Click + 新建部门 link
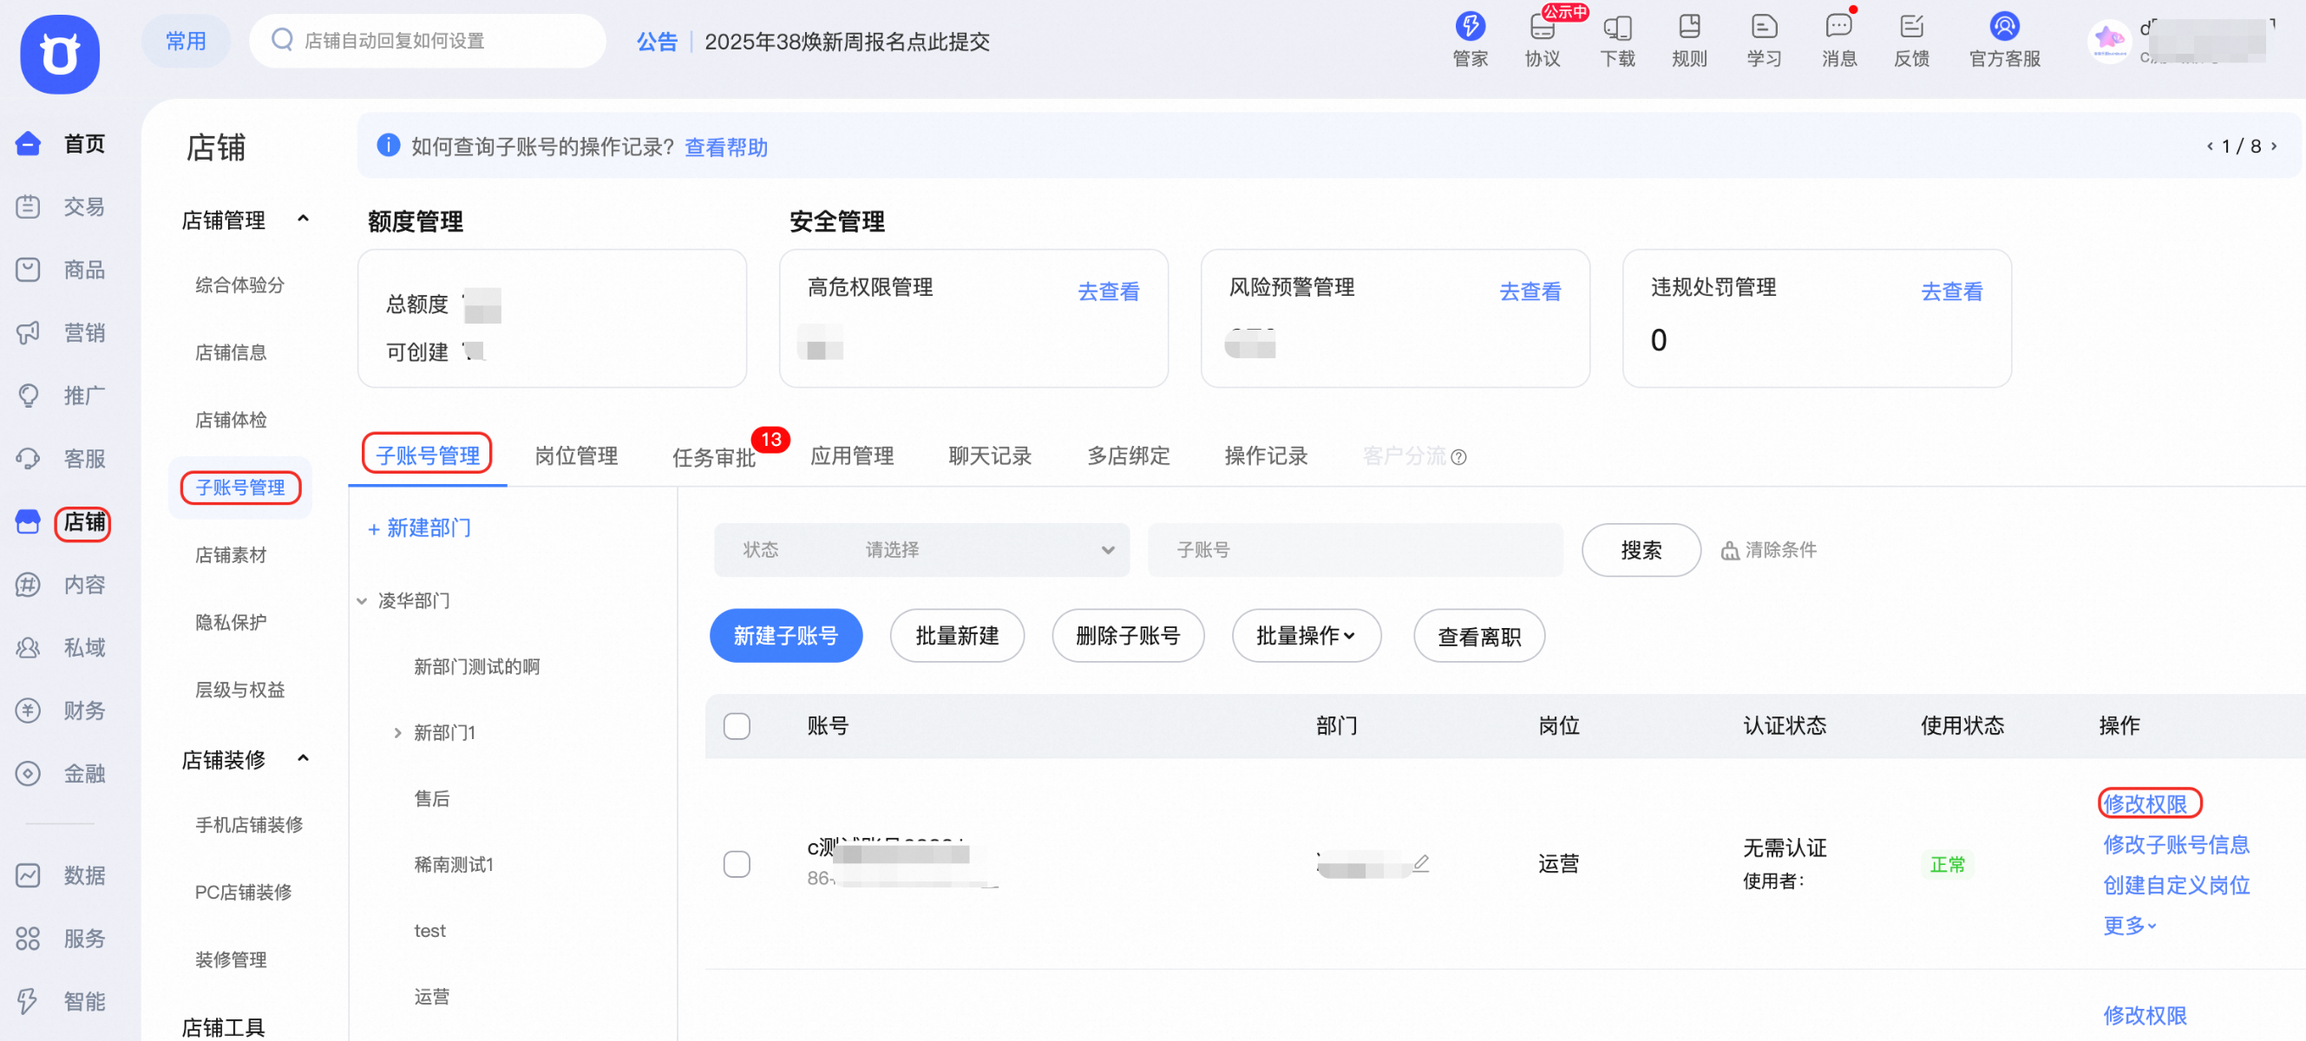 (420, 528)
